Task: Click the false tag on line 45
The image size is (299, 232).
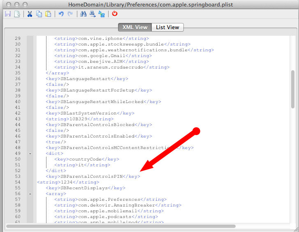Action: pyautogui.click(x=58, y=130)
